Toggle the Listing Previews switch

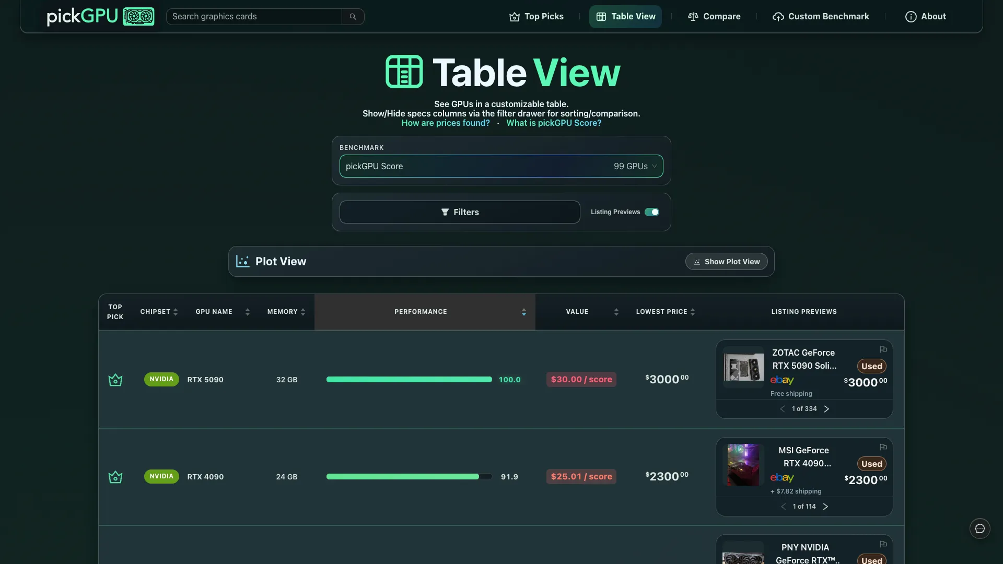651,212
